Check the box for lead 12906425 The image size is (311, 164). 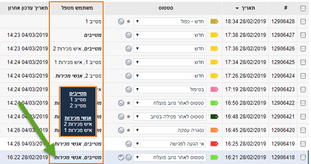[303, 62]
